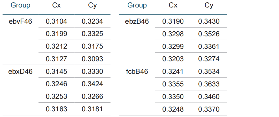Click the Cy value 0.3175

click(92, 46)
